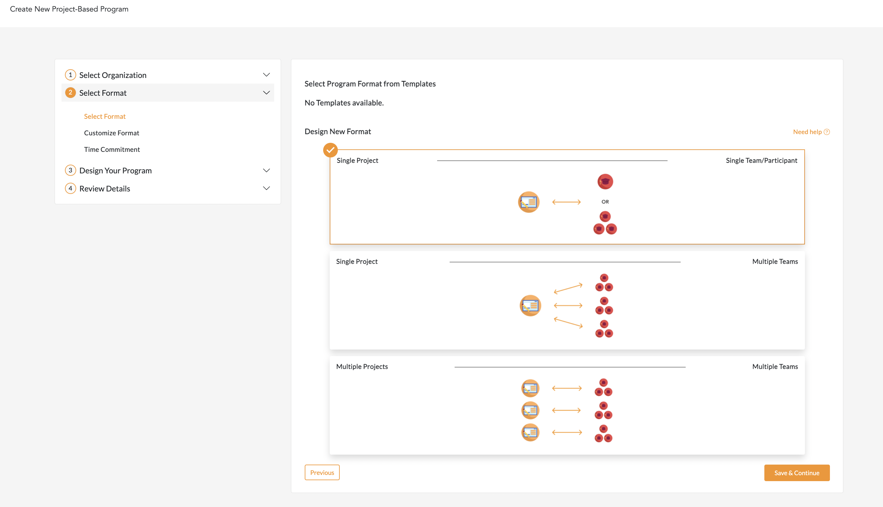Click the step 3 number circle icon
Viewport: 883px width, 507px height.
(x=71, y=170)
